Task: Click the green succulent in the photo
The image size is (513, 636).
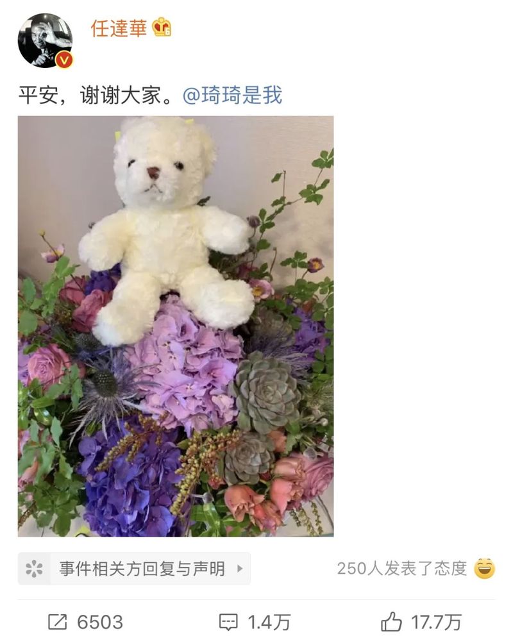Action: tap(265, 392)
